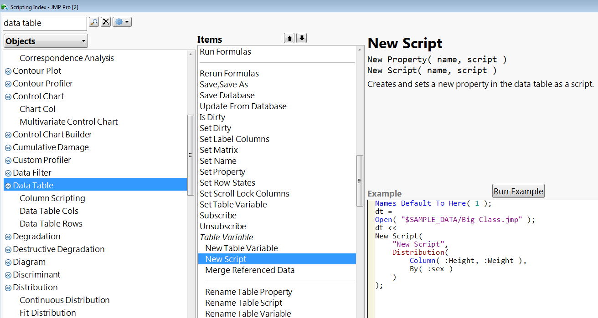
Task: Open the Objects category dropdown
Action: click(46, 41)
